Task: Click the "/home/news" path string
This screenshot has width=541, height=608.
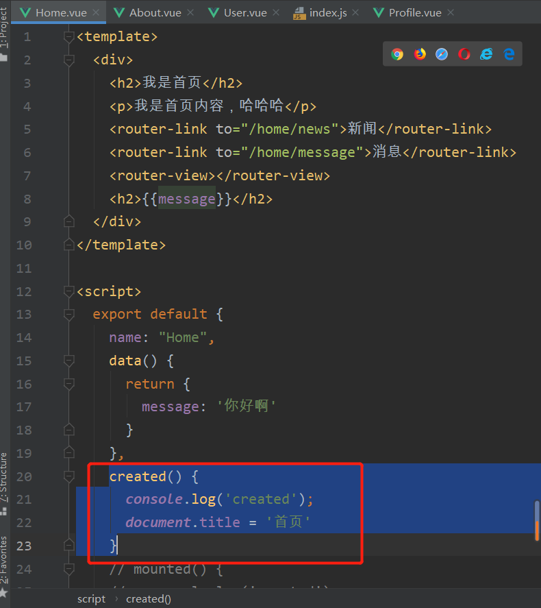Action: click(290, 129)
